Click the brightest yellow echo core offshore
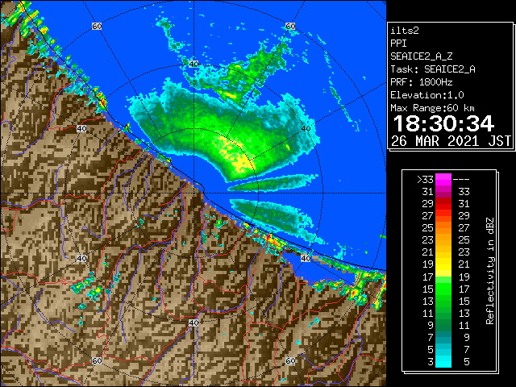 click(x=243, y=162)
